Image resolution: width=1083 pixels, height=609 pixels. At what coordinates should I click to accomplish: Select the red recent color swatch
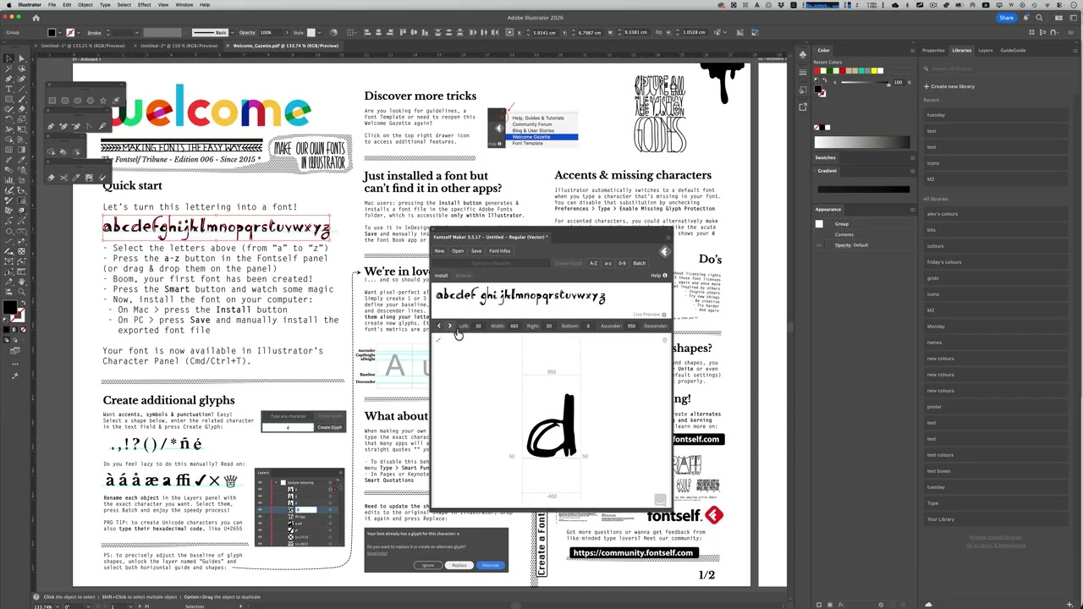coord(817,71)
